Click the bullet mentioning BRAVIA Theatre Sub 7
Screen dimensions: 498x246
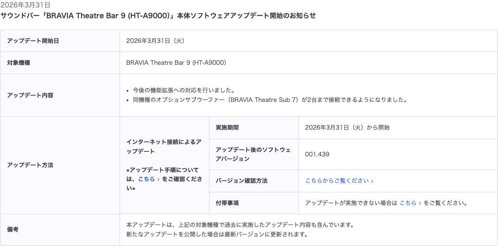tap(270, 100)
